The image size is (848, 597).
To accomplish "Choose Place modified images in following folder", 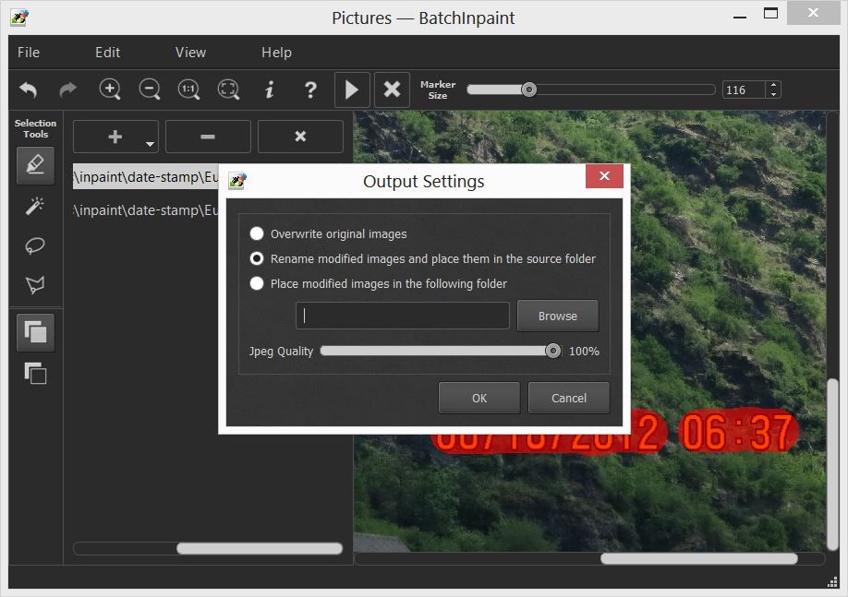I will click(257, 283).
